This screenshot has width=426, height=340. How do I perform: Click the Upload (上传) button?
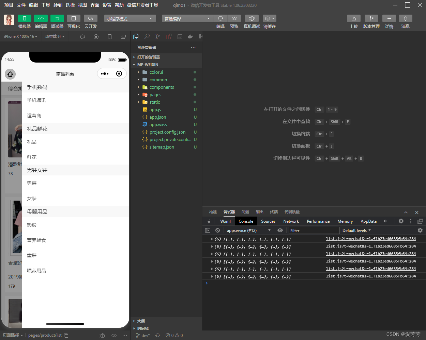354,18
